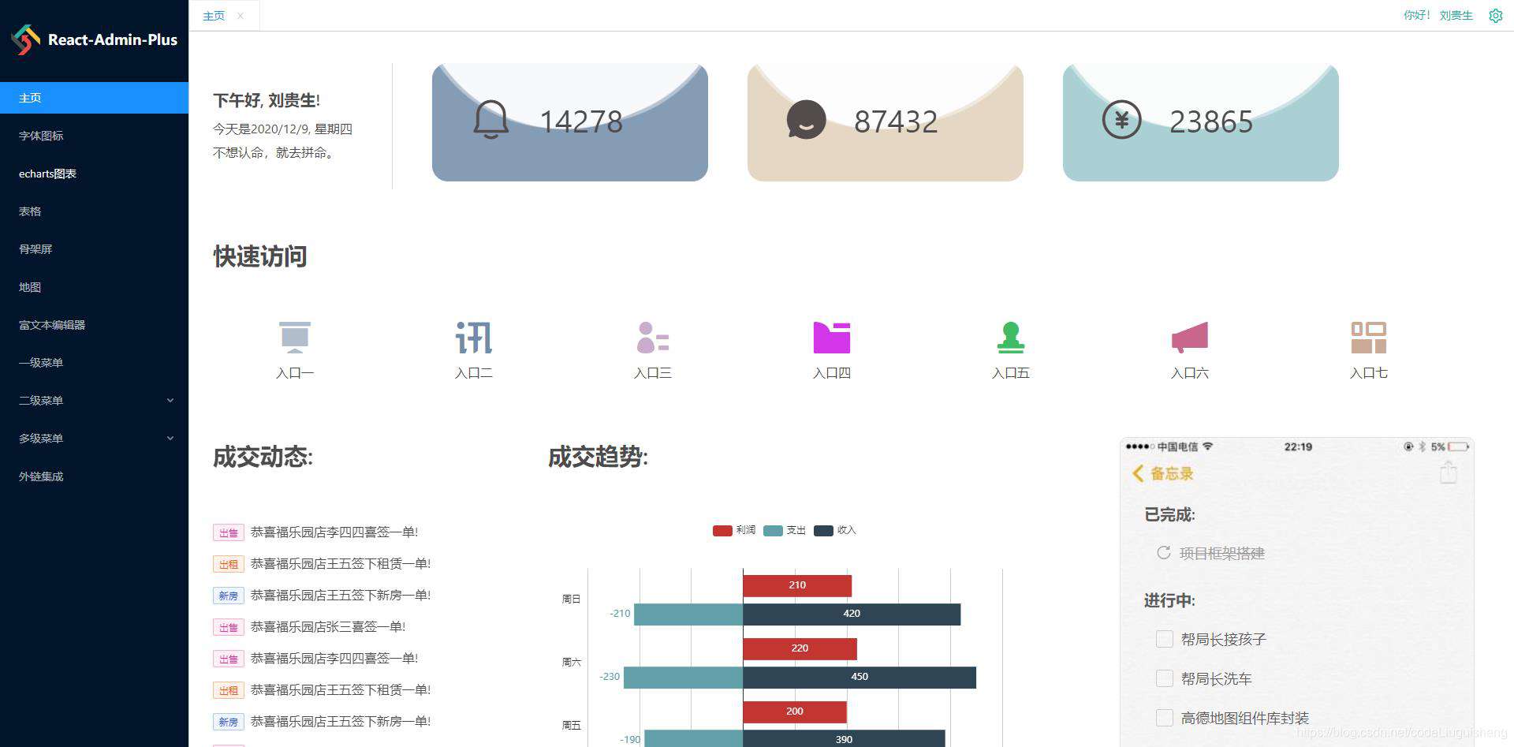Click the memo share icon
Image resolution: width=1514 pixels, height=747 pixels.
coord(1448,472)
